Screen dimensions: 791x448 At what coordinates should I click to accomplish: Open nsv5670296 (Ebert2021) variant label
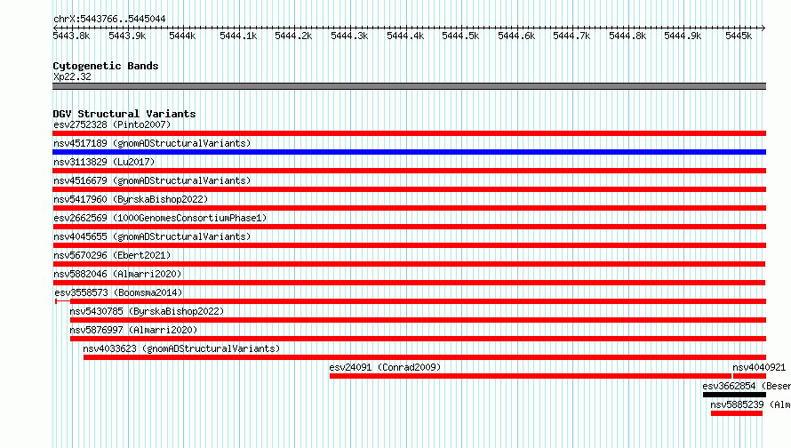[112, 255]
